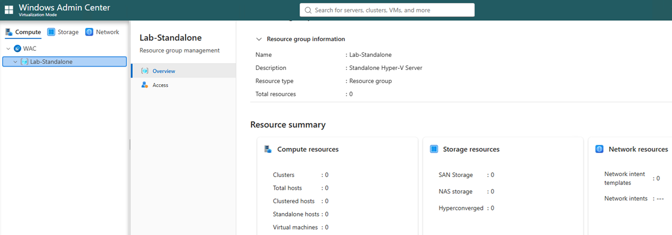Click the Name value Lab-Standalone
The width and height of the screenshot is (672, 235).
click(370, 55)
